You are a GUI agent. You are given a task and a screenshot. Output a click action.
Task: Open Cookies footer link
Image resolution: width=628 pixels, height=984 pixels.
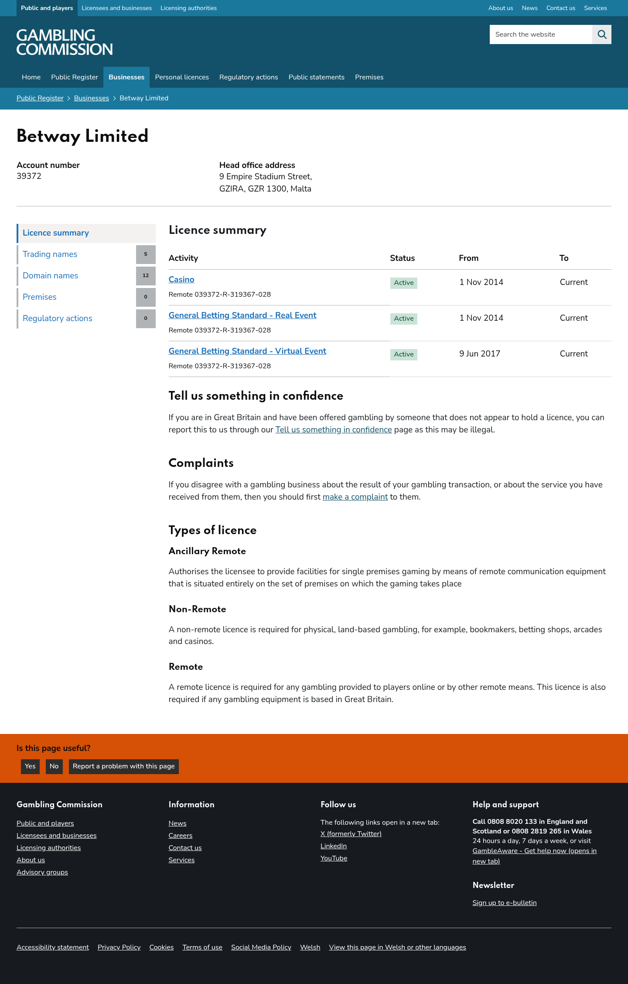point(161,947)
